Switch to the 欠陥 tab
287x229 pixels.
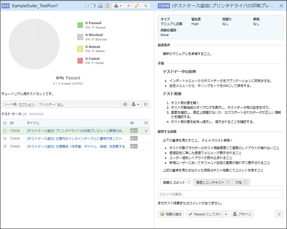(x=241, y=182)
